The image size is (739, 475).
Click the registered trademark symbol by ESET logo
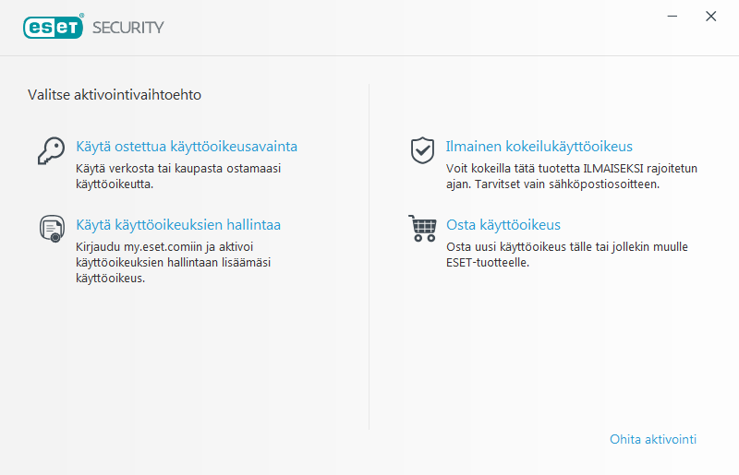(83, 18)
